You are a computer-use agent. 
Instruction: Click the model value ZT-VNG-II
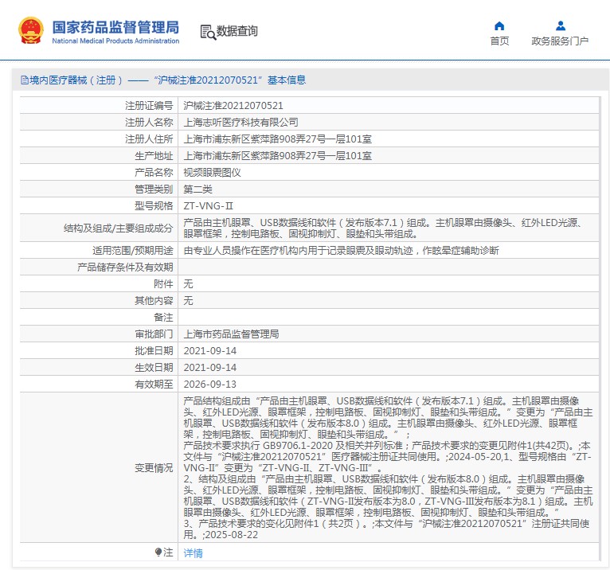click(208, 205)
